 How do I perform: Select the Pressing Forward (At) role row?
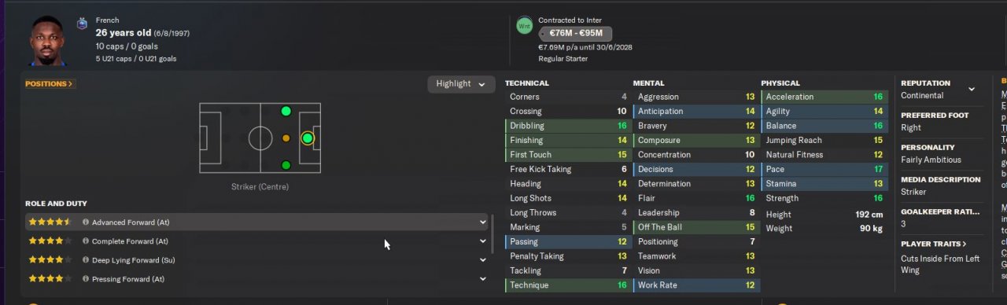click(257, 279)
